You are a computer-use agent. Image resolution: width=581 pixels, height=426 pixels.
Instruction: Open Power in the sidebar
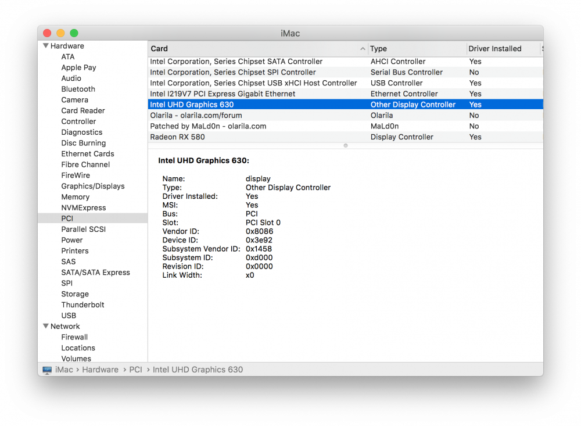pos(72,240)
